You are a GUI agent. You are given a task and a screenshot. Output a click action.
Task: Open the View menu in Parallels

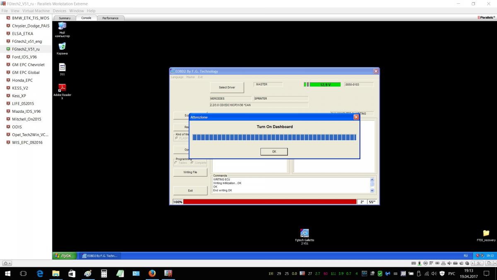(x=15, y=11)
